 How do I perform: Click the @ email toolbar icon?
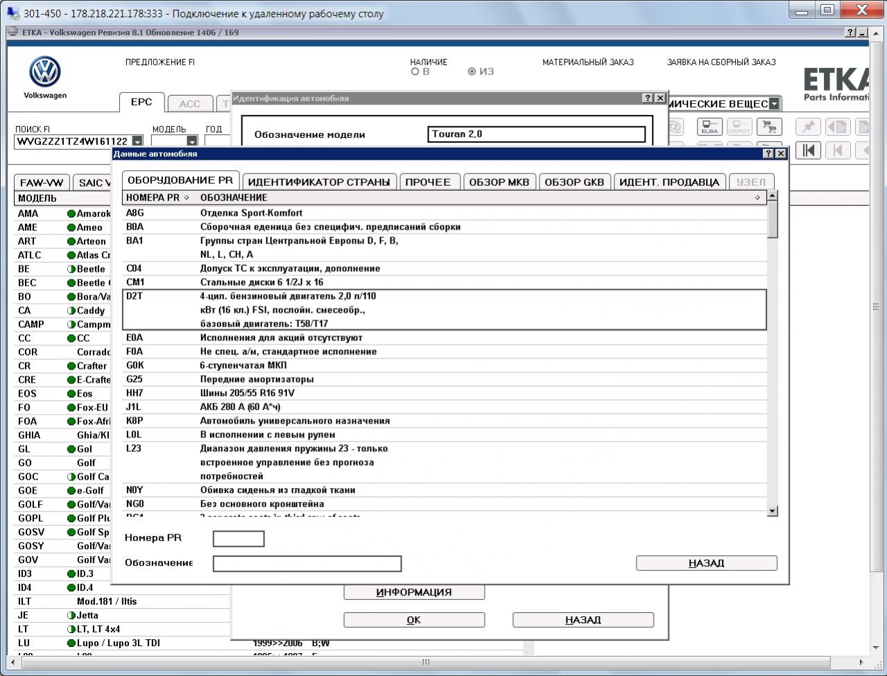675,127
